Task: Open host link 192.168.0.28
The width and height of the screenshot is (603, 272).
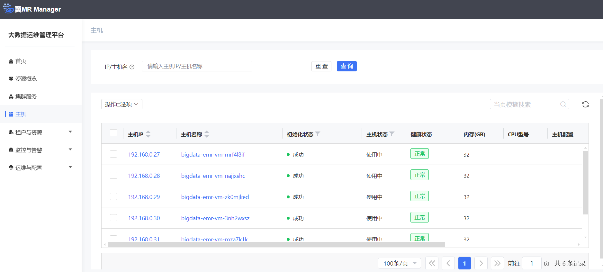Action: (x=144, y=176)
